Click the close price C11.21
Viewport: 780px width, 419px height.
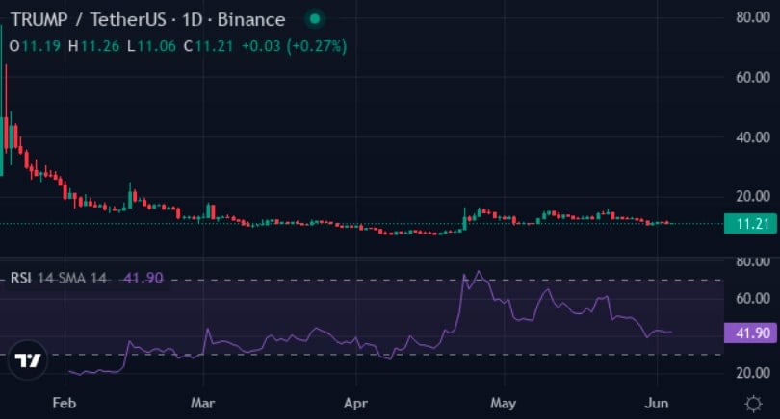click(x=208, y=47)
